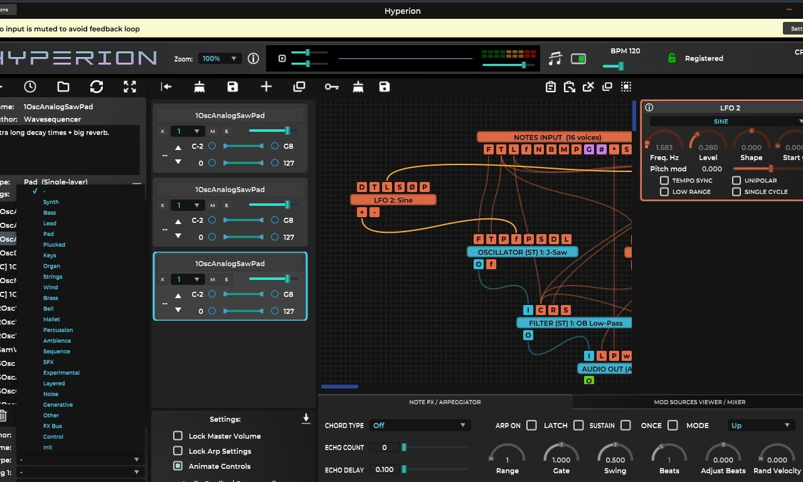Click the green O port under AUDIO OUT

(x=588, y=380)
